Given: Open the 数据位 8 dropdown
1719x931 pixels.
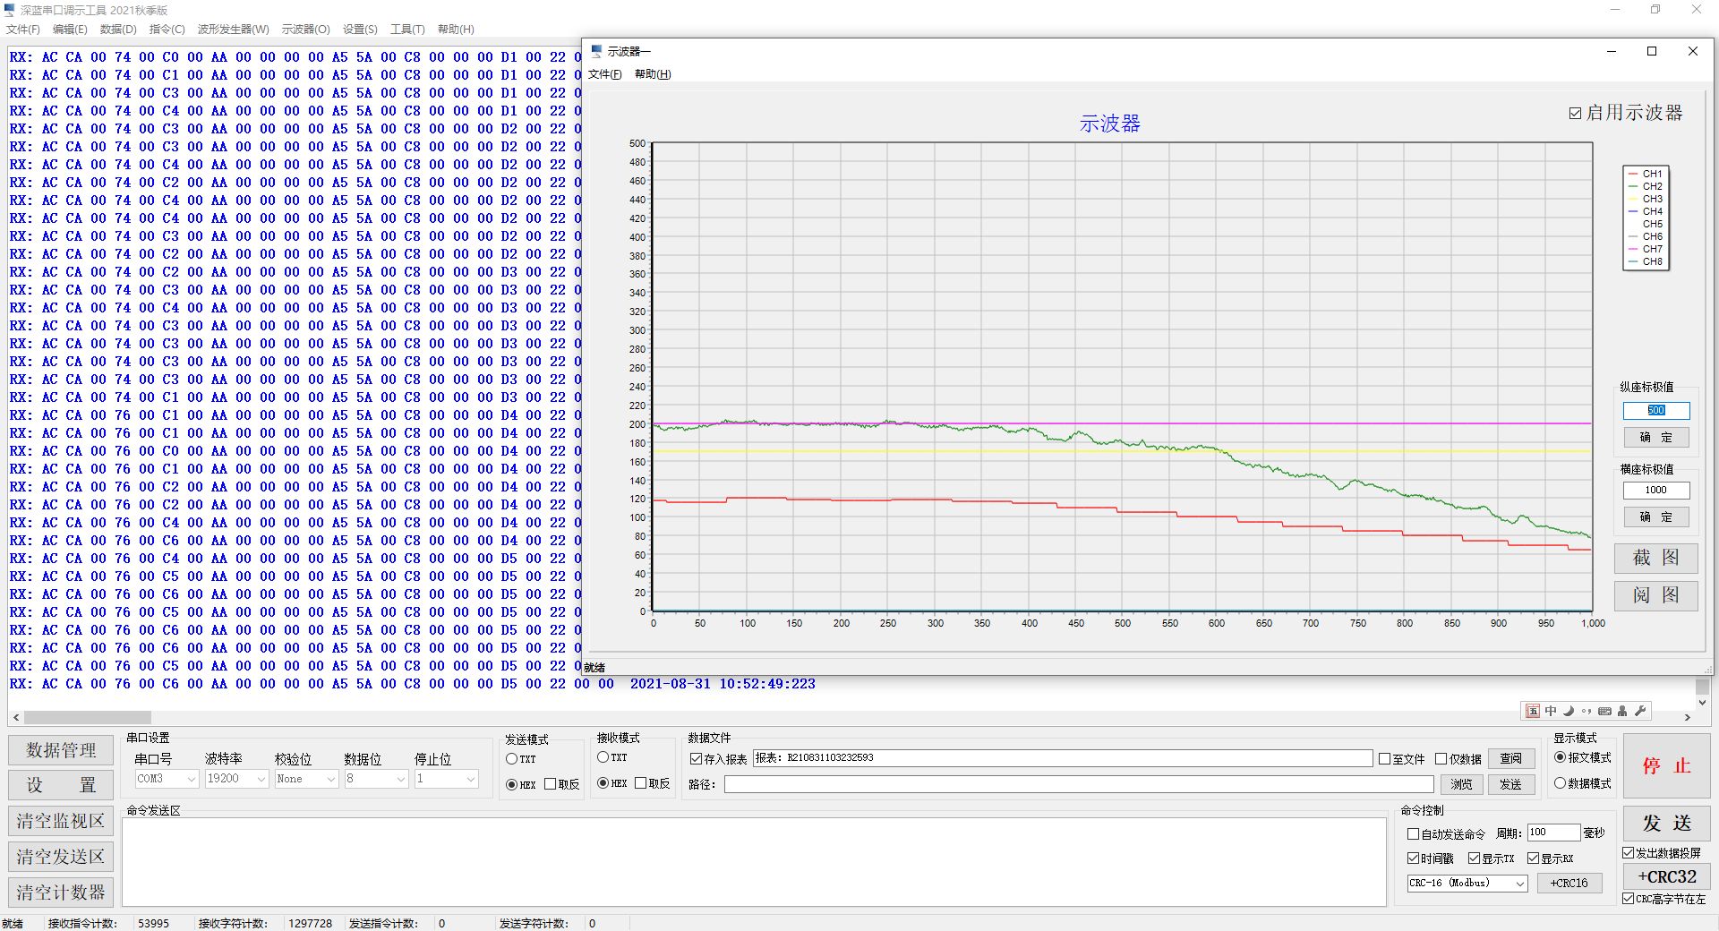Looking at the screenshot, I should click(x=376, y=779).
